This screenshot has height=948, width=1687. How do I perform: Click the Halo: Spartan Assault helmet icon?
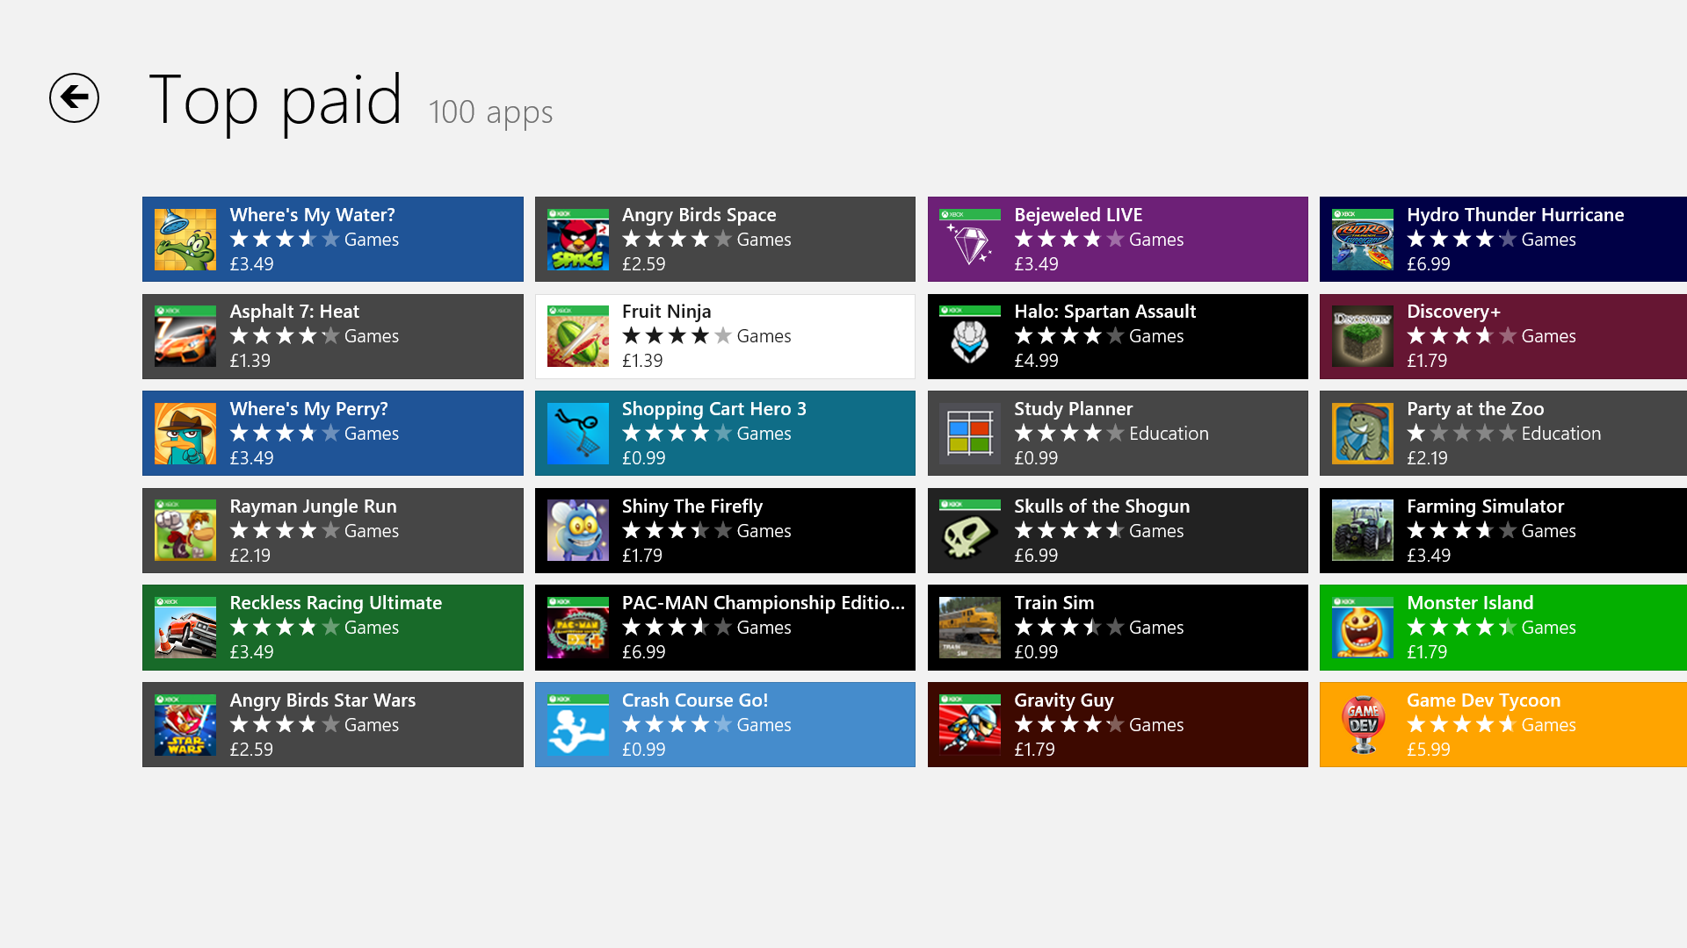(970, 336)
